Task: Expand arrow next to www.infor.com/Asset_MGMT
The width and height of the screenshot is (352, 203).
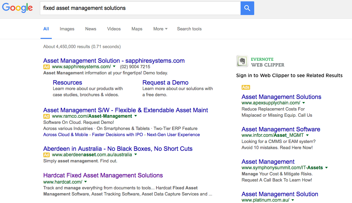Action: 307,135
